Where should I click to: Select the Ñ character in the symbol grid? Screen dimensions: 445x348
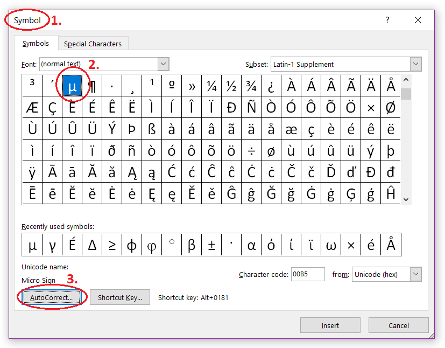251,107
